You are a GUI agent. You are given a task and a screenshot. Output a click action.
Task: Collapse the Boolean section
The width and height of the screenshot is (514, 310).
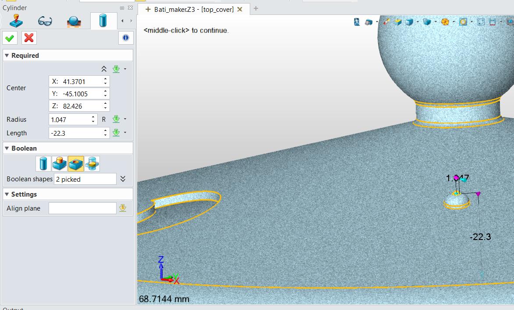pyautogui.click(x=7, y=148)
